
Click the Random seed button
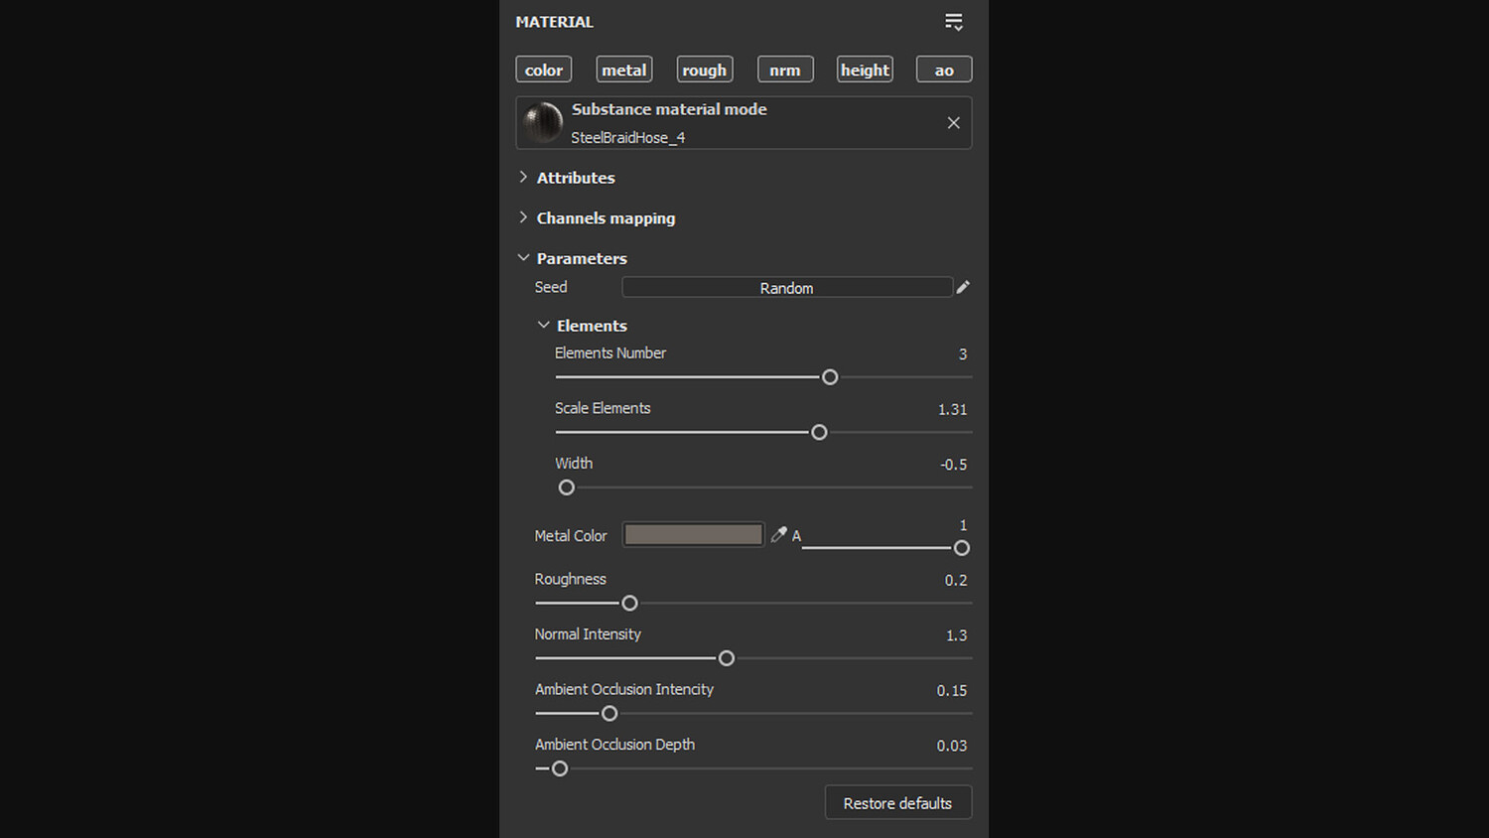(786, 288)
